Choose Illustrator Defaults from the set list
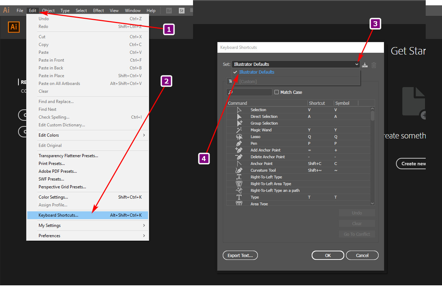This screenshot has width=442, height=291. tap(296, 72)
